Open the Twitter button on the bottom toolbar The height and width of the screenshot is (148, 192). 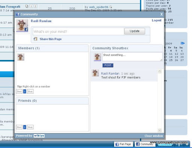coord(165,145)
